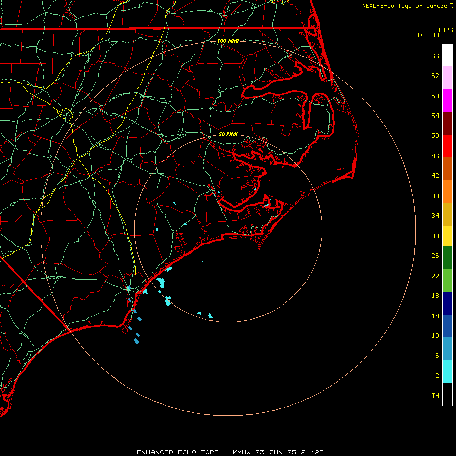This screenshot has height=456, width=456.
Task: Click the TOPS legend title
Action: [x=445, y=30]
